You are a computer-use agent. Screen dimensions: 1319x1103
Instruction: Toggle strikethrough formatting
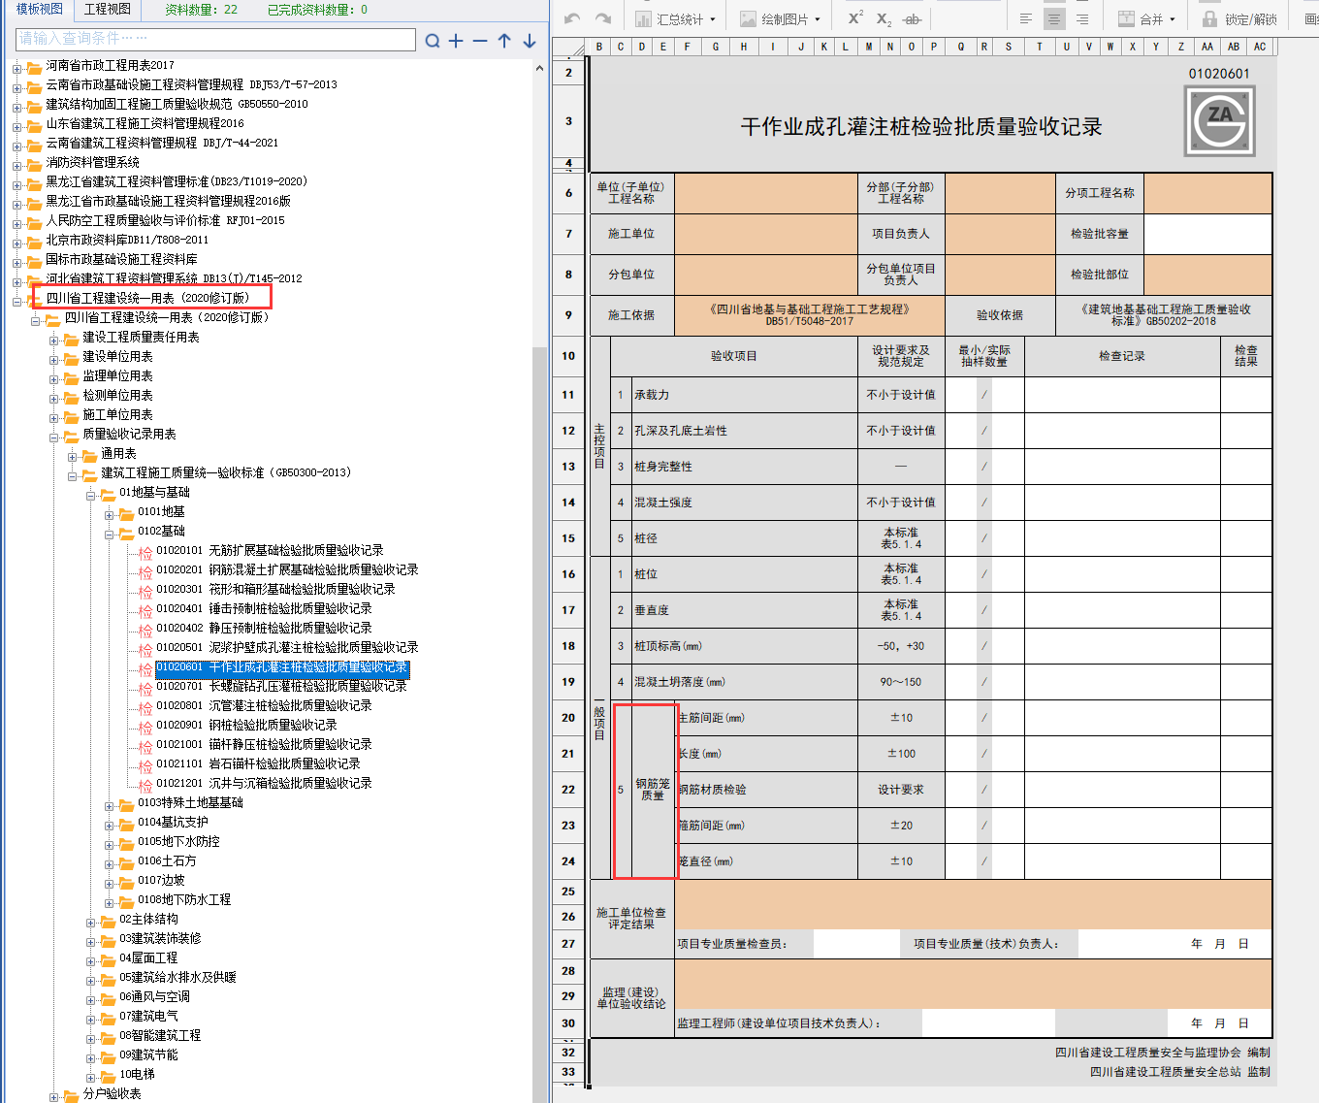point(912,19)
